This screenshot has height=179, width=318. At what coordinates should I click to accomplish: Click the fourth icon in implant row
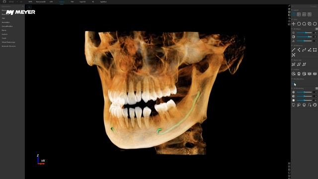tap(309, 74)
